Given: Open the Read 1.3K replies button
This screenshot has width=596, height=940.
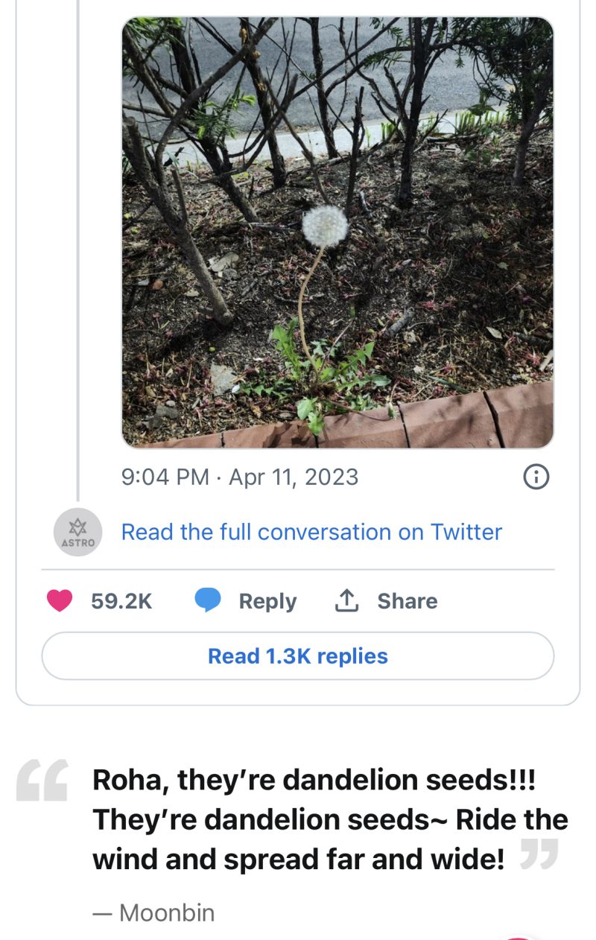Looking at the screenshot, I should click(298, 656).
